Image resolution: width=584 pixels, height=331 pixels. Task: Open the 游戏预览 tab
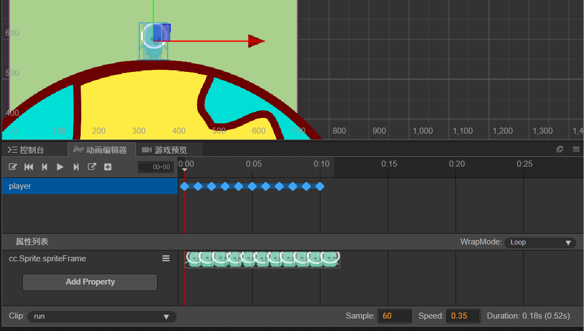coord(165,150)
